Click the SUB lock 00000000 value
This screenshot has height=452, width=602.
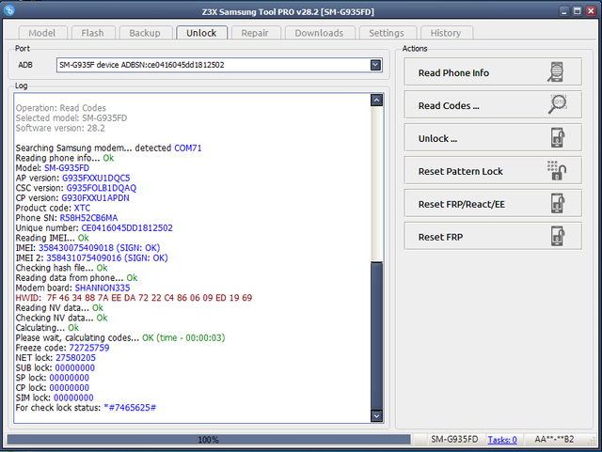pos(75,368)
